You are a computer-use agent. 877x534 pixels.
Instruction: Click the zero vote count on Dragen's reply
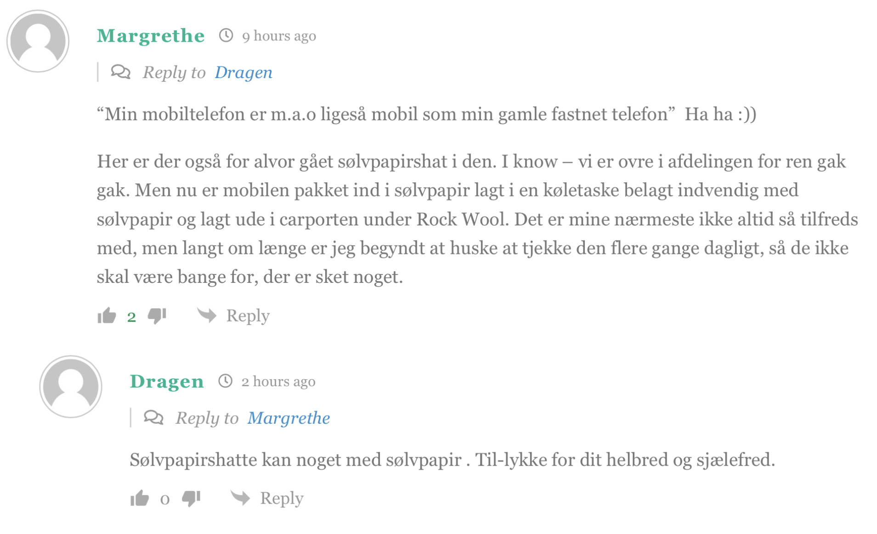[165, 499]
